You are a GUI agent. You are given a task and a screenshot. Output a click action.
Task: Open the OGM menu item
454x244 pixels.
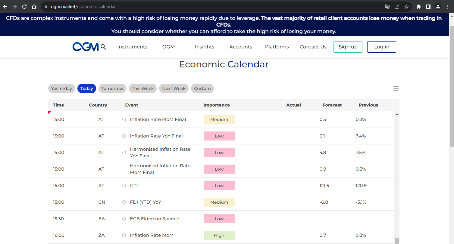[168, 47]
